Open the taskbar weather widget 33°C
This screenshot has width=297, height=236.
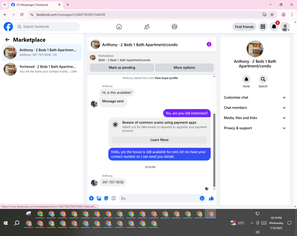[238, 223]
